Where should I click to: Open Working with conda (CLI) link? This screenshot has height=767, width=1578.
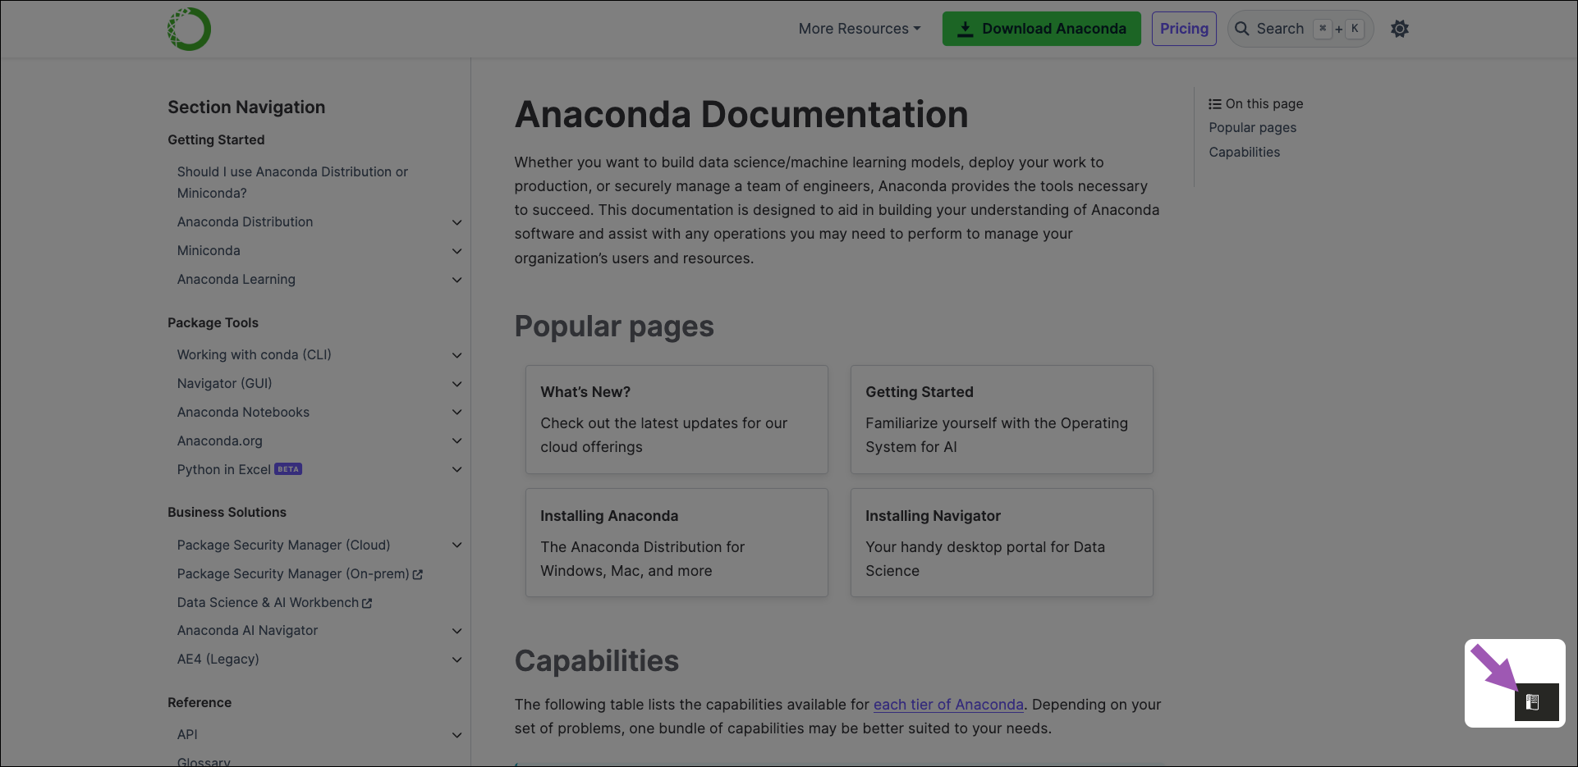(x=254, y=354)
